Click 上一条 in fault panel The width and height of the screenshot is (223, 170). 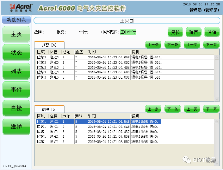(153, 109)
